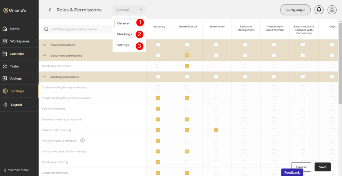
Task: Click the Votings chart icon
Action: 5,78
